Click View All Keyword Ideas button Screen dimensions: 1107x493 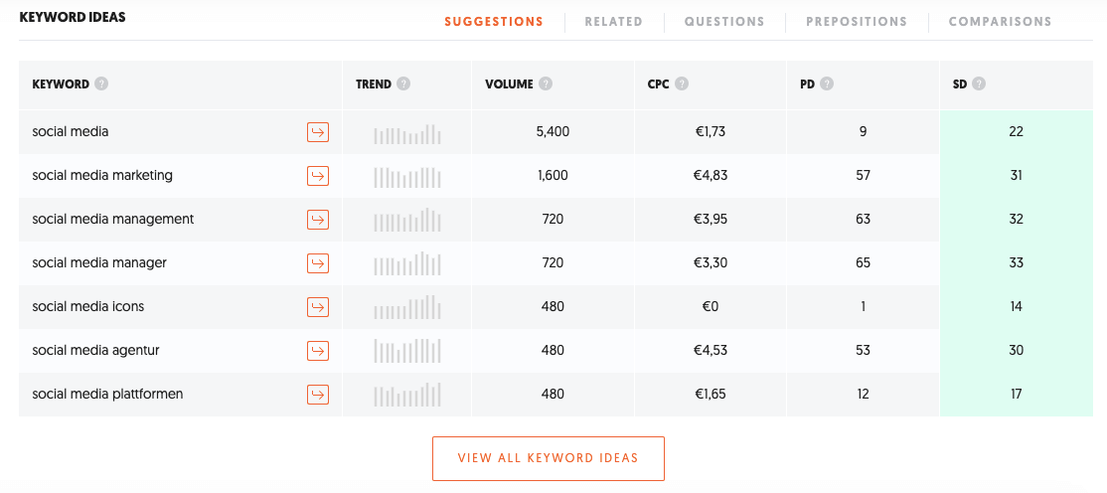[x=549, y=458]
